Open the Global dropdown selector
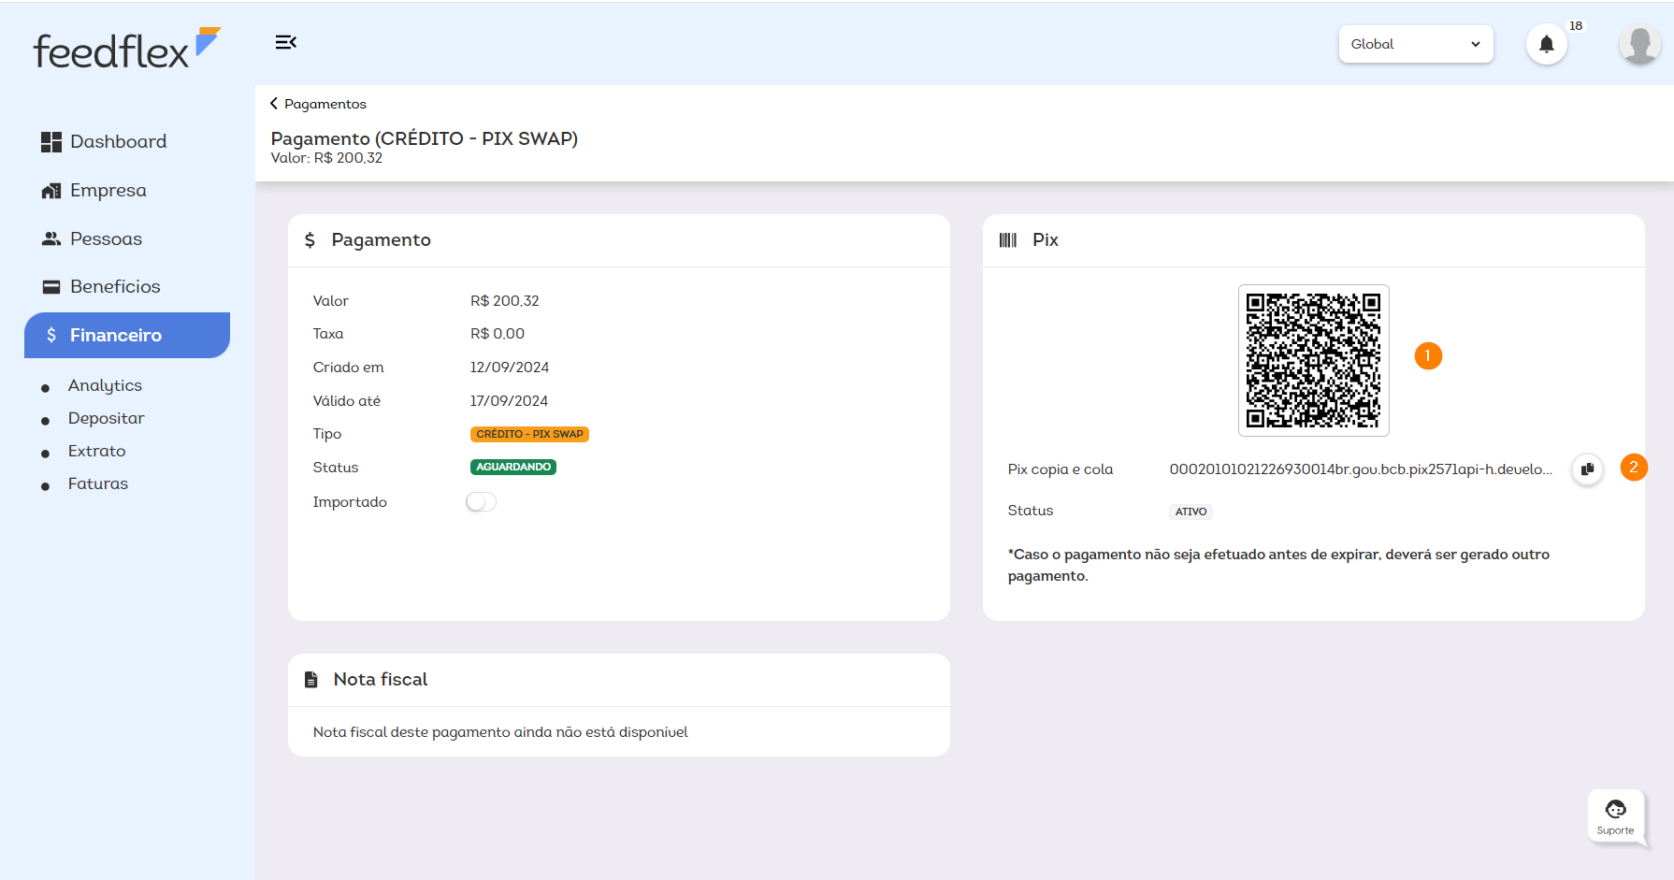This screenshot has height=880, width=1674. tap(1415, 44)
